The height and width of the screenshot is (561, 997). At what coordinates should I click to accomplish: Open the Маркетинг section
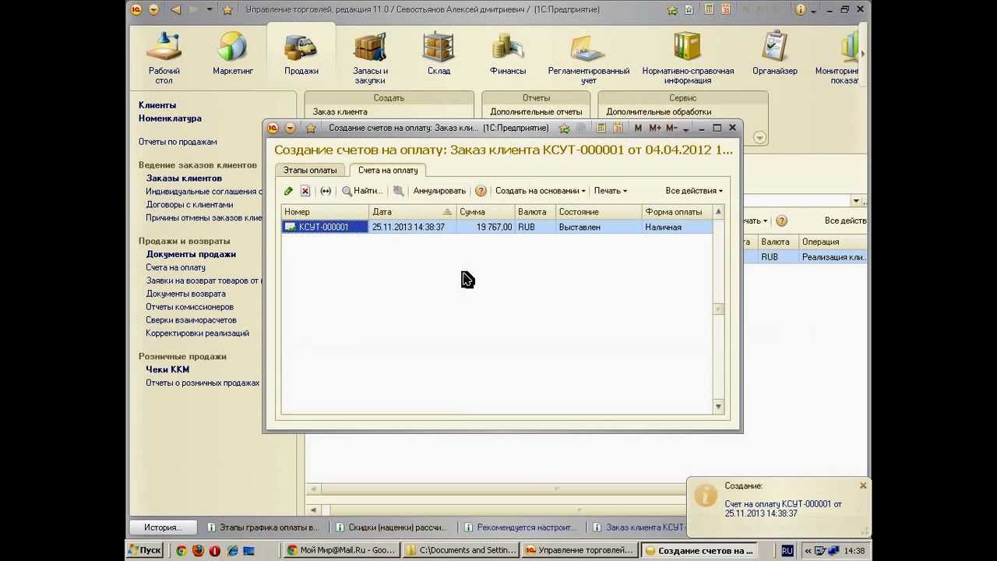(x=233, y=53)
